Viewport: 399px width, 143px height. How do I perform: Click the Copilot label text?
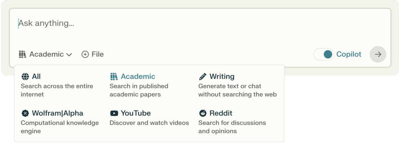point(349,54)
